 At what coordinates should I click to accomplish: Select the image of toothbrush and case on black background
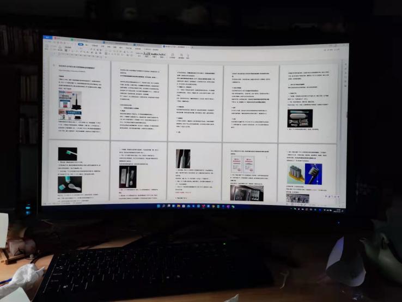click(300, 118)
